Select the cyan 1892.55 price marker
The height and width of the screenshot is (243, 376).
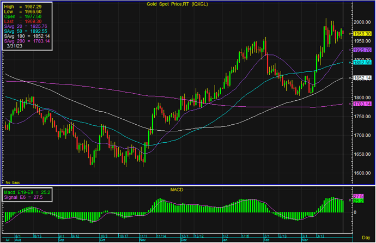361,62
